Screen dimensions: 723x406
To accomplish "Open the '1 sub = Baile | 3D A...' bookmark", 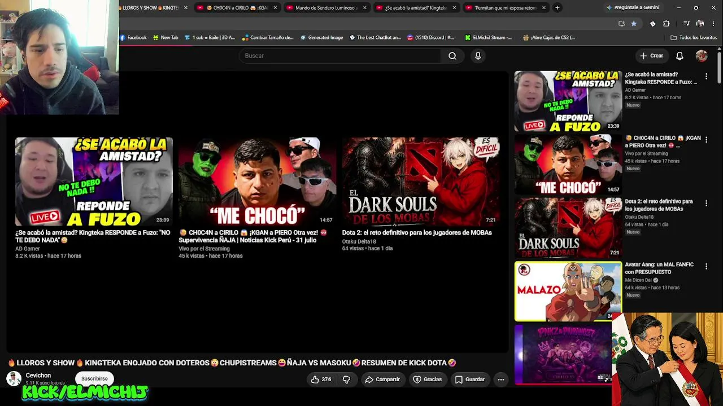I will pyautogui.click(x=210, y=38).
